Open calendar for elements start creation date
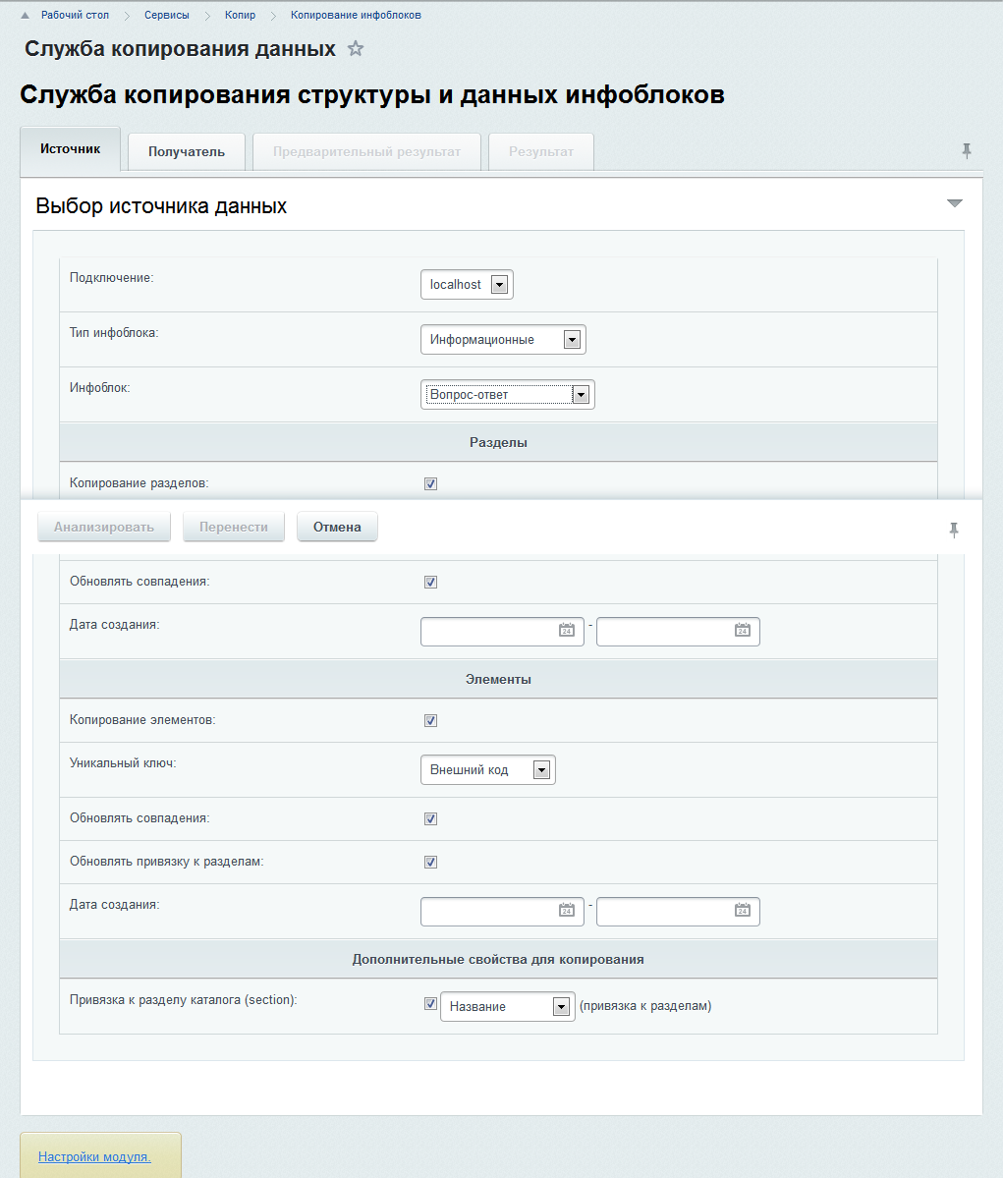 point(566,911)
